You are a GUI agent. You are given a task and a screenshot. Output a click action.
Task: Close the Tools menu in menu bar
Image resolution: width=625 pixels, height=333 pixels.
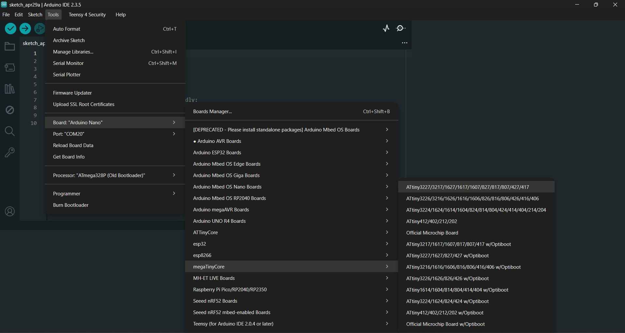(x=53, y=15)
